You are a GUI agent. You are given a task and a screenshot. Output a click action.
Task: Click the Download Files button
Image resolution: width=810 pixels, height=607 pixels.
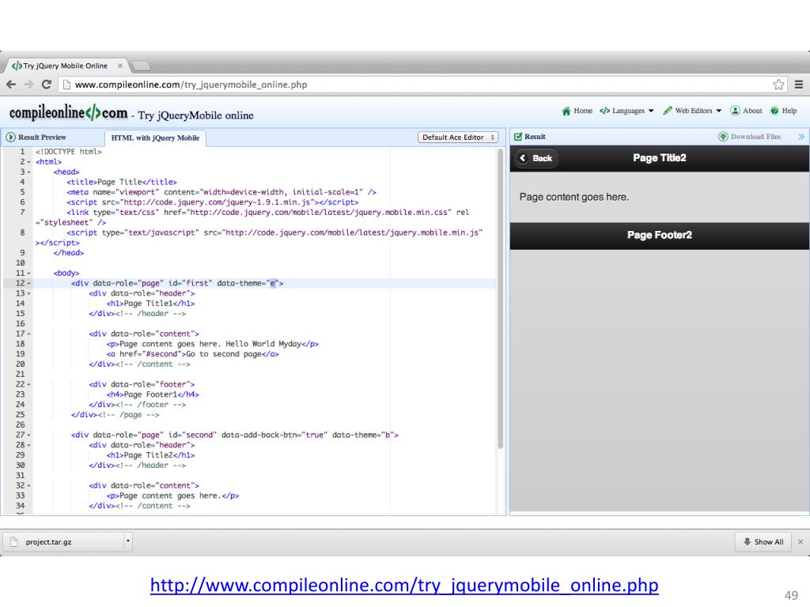click(750, 137)
